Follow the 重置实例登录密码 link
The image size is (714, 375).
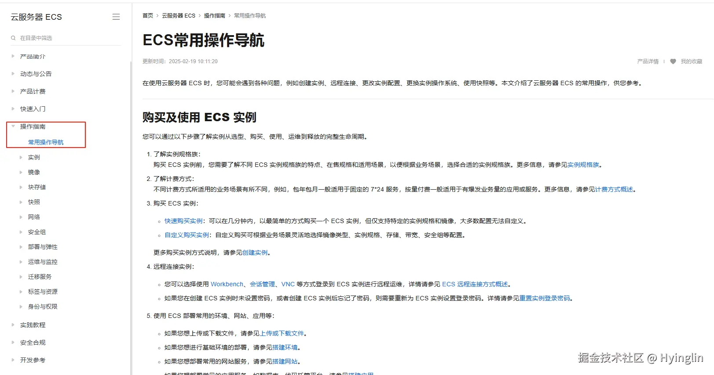coord(545,299)
